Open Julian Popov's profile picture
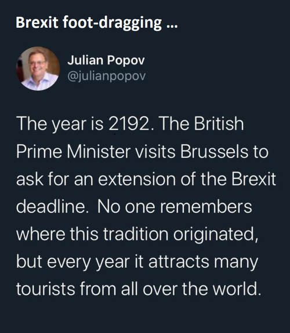The width and height of the screenshot is (290, 333). [x=38, y=69]
